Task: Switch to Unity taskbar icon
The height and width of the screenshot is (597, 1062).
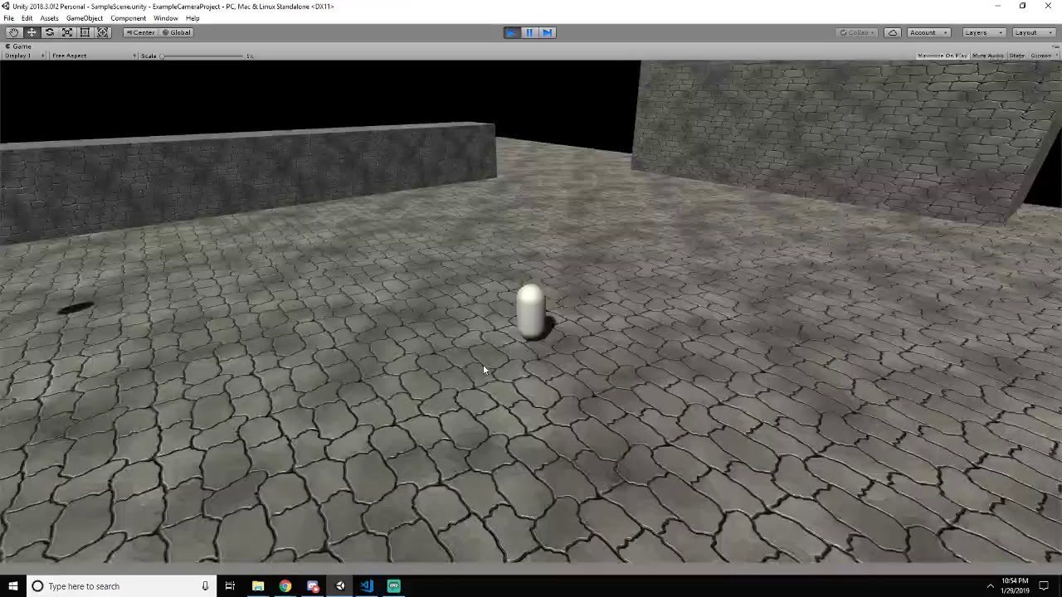Action: 340,586
